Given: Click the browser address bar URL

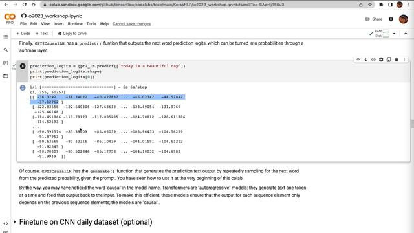Looking at the screenshot, I should tap(167, 5).
